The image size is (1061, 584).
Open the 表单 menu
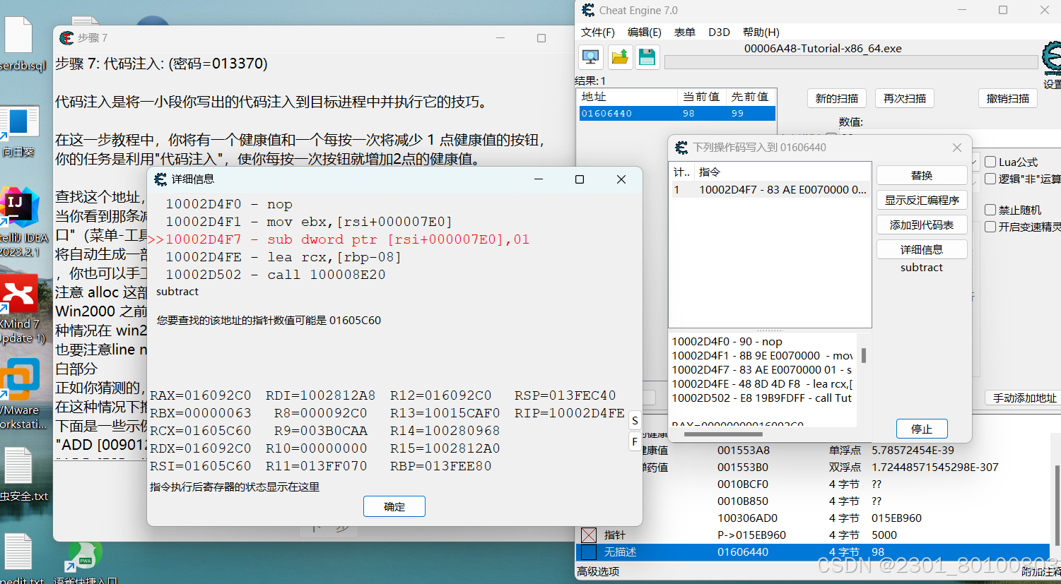tap(685, 32)
